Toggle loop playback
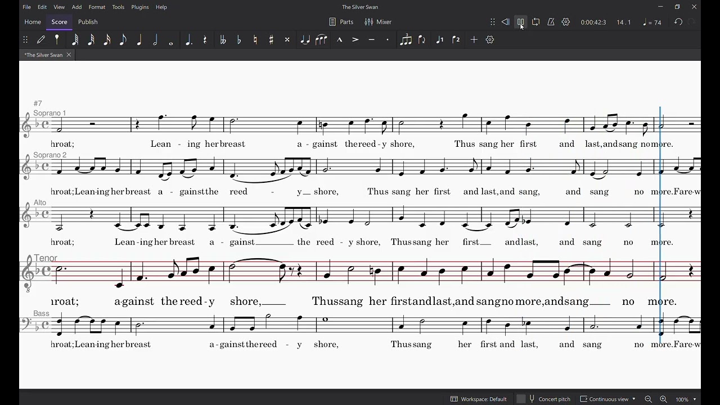The height and width of the screenshot is (405, 720). tap(535, 22)
